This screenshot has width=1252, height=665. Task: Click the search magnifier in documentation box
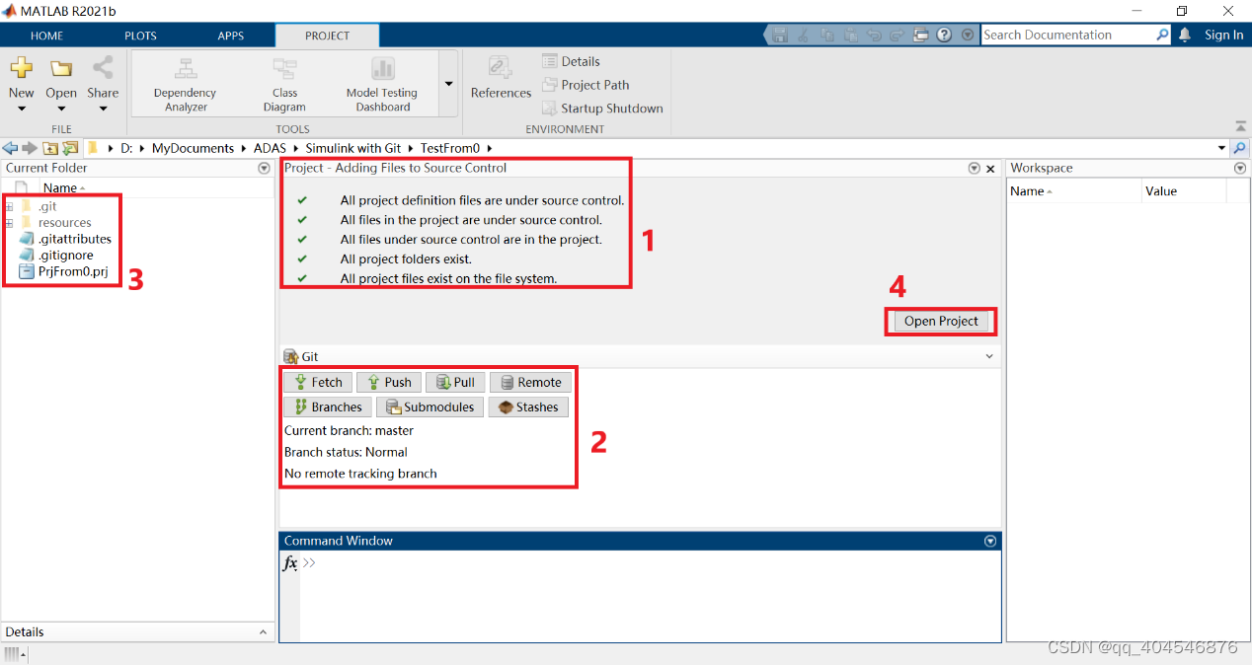(1162, 35)
